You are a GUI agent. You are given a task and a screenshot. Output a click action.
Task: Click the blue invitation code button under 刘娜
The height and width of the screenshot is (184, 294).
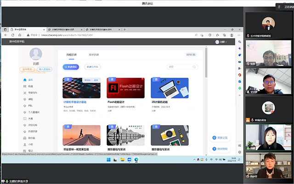pyautogui.click(x=45, y=69)
